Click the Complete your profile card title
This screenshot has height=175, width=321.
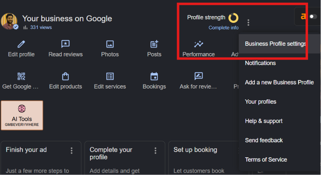[111, 153]
